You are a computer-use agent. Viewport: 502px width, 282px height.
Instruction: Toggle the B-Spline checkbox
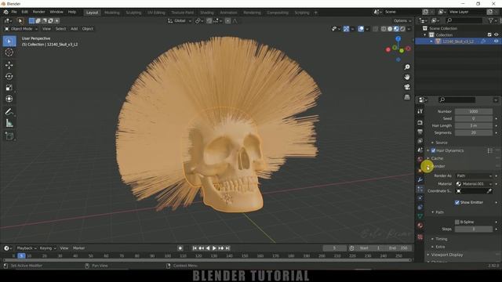(x=457, y=222)
